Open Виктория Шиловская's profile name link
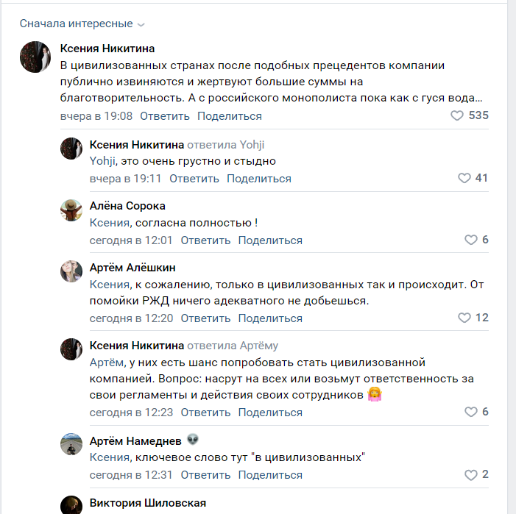This screenshot has height=514, width=516. coord(147,503)
